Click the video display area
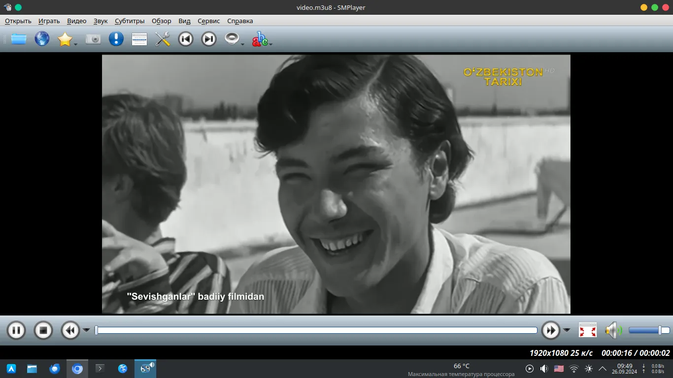Image resolution: width=673 pixels, height=378 pixels. click(336, 184)
